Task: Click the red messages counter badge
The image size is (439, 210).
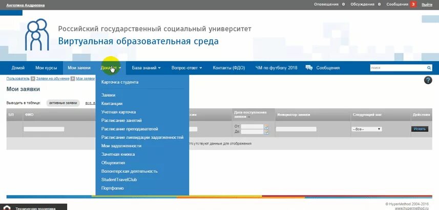Action: [413, 4]
